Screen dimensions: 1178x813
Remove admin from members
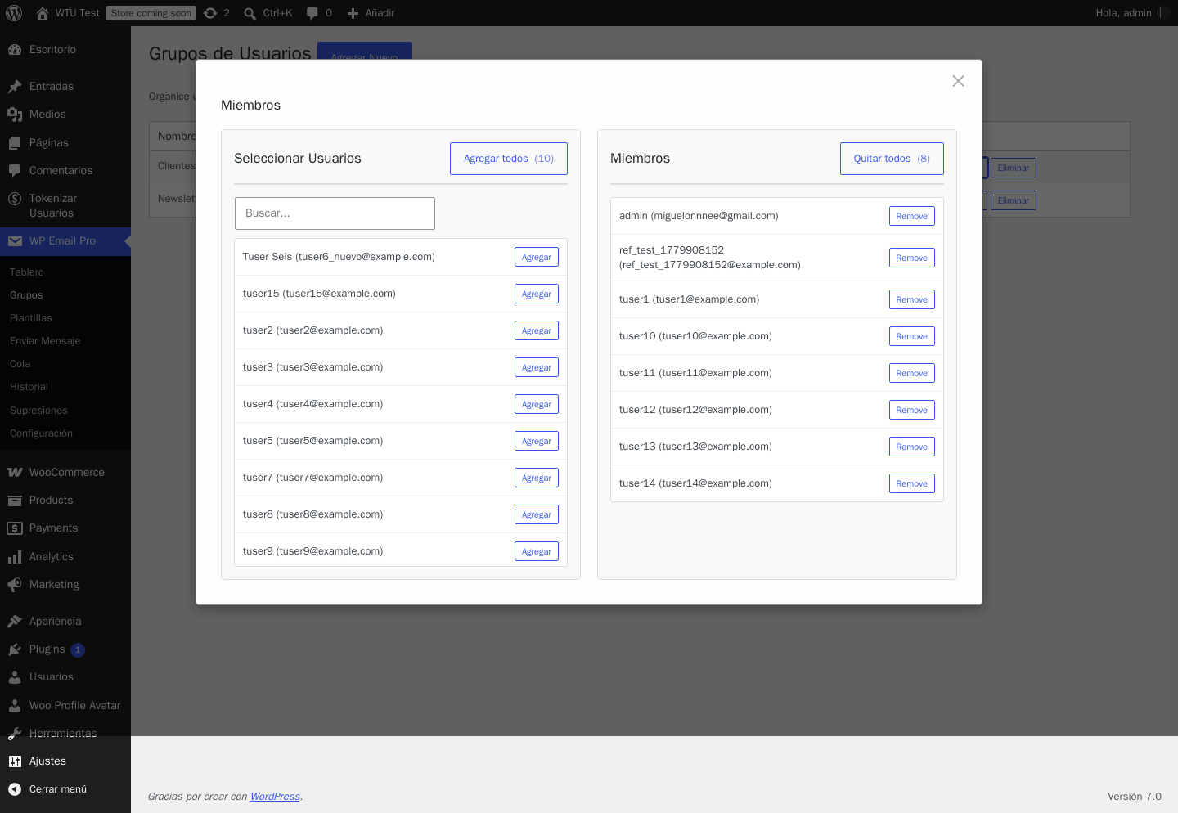[912, 216]
